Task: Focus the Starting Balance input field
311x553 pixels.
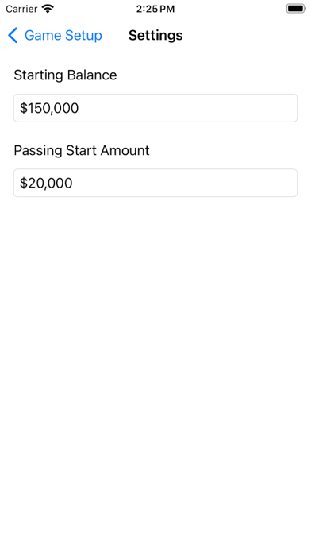Action: (x=155, y=108)
